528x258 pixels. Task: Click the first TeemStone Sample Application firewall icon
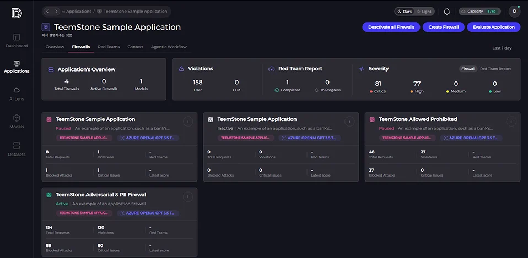point(49,119)
